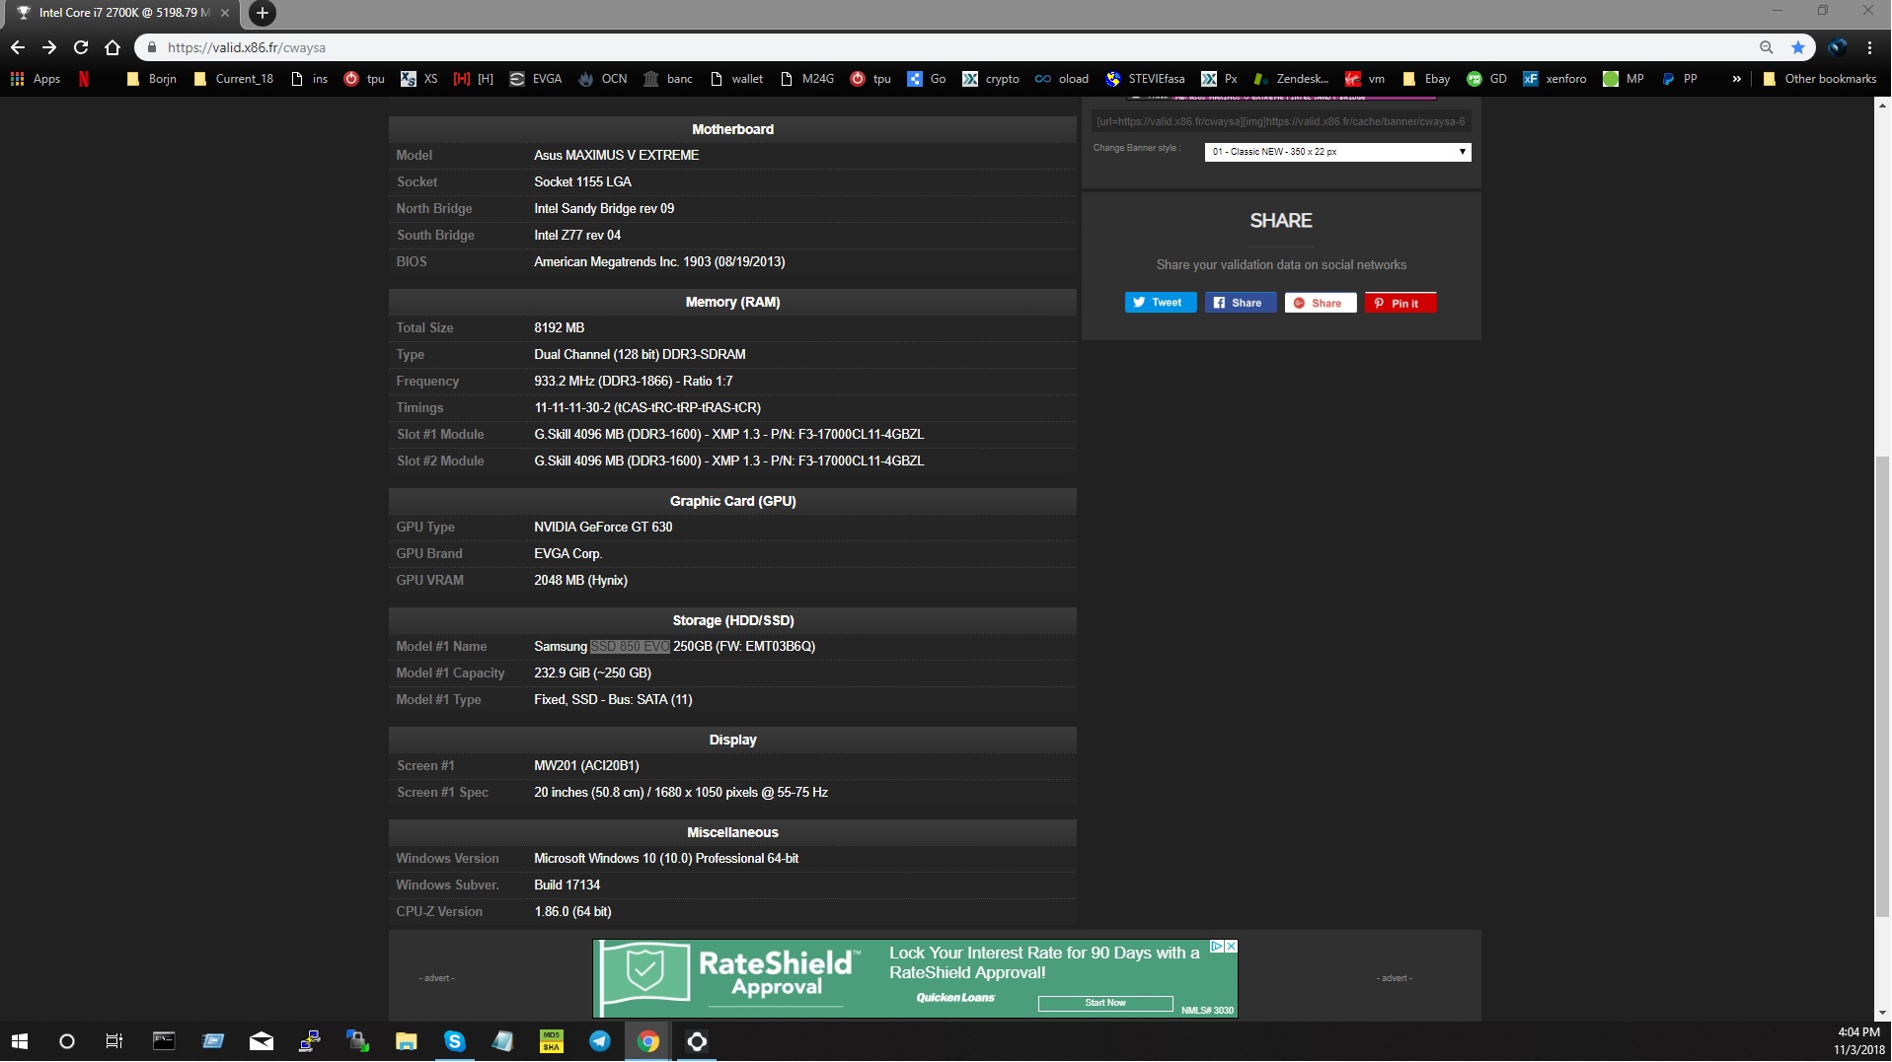Bookmark this page with the star icon

click(x=1797, y=47)
